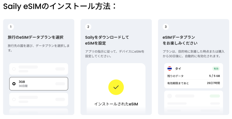Screen dimensions: 232x119
Task: Select the faded radio button below 3GB
Action: click(14, 99)
